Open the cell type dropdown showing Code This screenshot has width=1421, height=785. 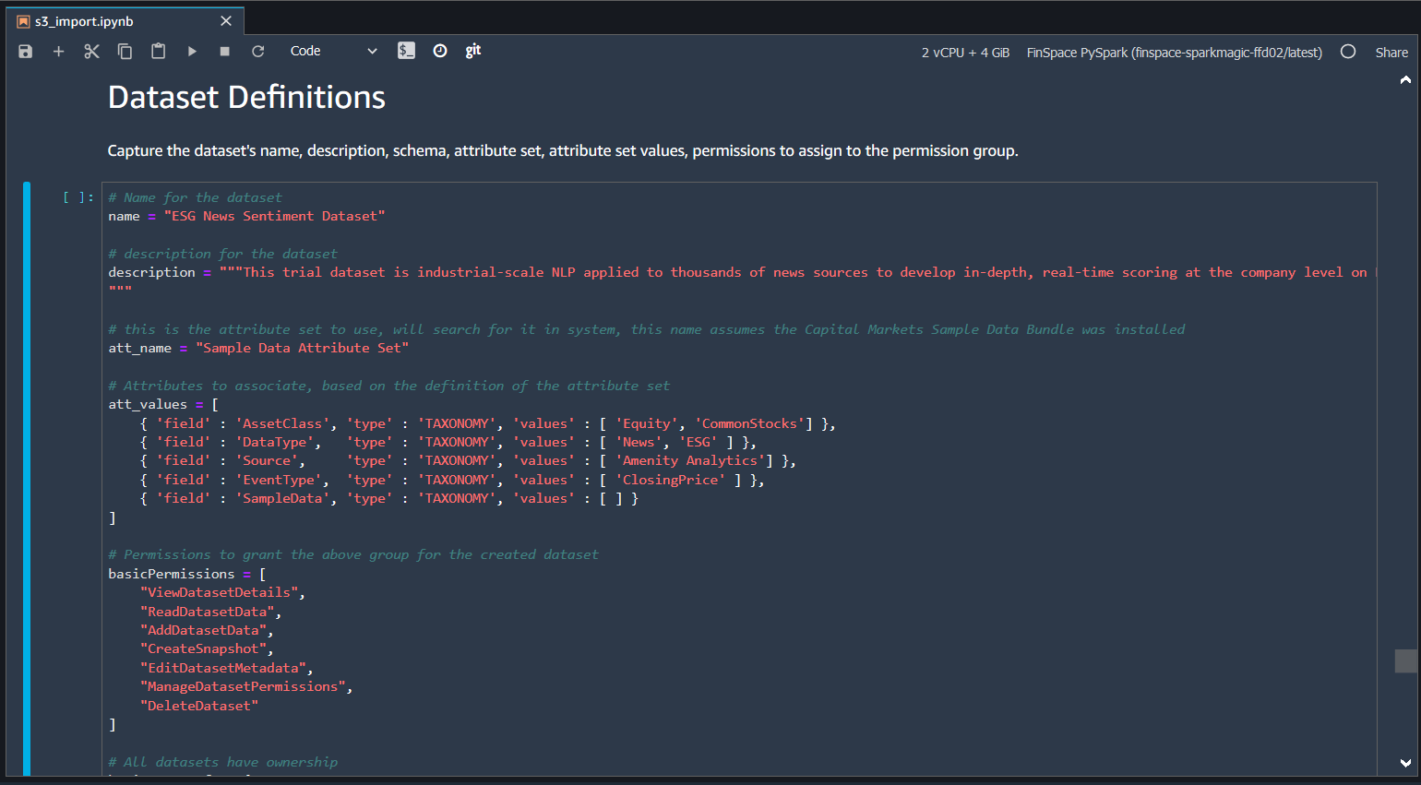(x=333, y=52)
